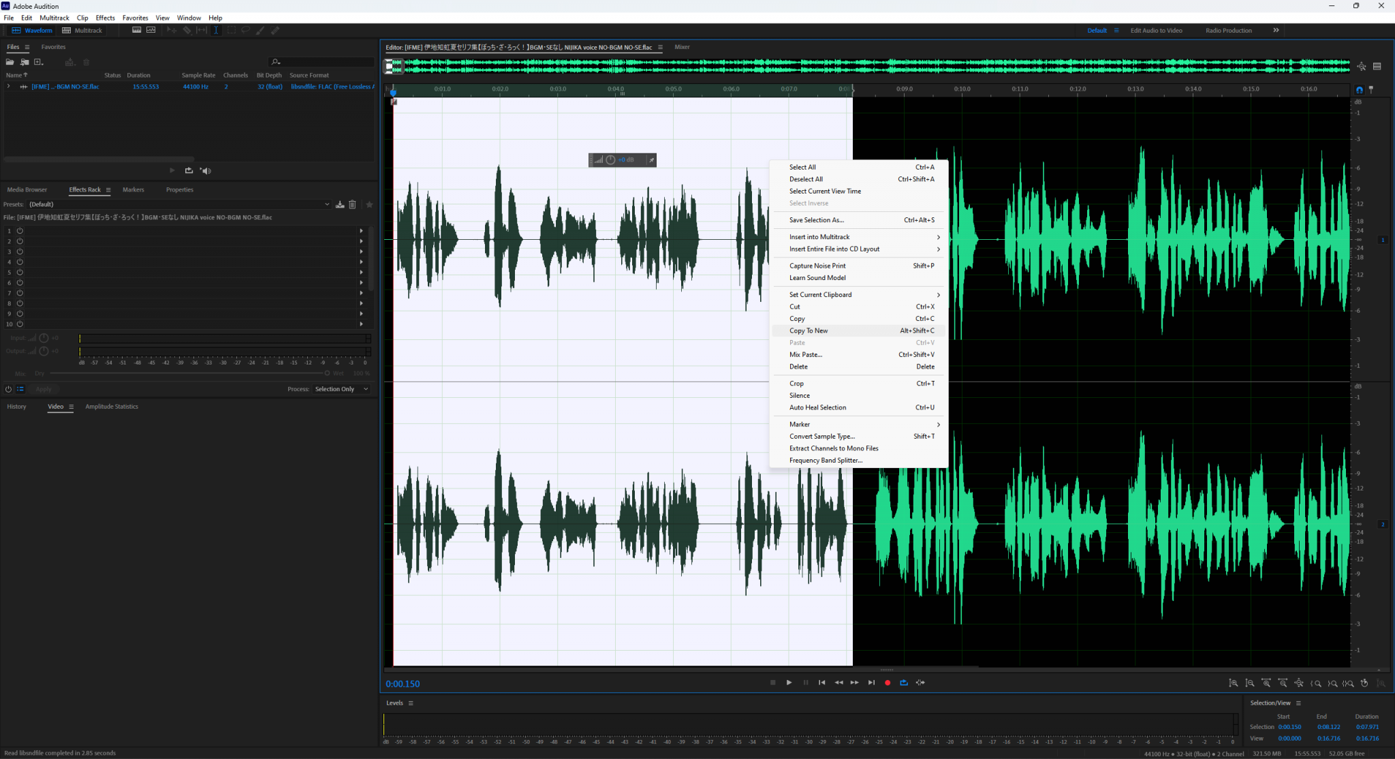Activate the Marquee Selection tool
Image resolution: width=1395 pixels, height=759 pixels.
[x=232, y=30]
